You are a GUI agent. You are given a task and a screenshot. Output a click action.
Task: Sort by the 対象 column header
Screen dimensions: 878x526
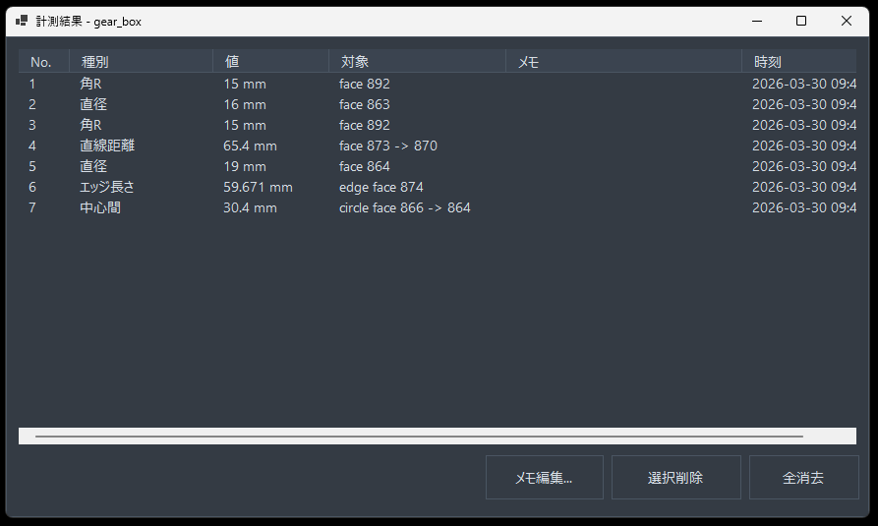point(417,61)
